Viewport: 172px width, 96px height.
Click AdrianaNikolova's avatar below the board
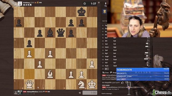pos(20,93)
